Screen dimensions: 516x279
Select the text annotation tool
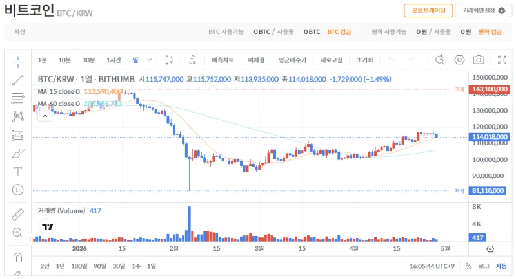pos(18,172)
